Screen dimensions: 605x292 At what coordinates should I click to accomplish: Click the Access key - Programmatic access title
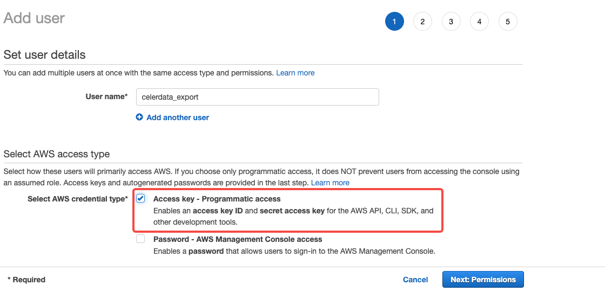(217, 199)
